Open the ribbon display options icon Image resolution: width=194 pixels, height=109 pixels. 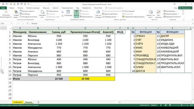pos(175,4)
